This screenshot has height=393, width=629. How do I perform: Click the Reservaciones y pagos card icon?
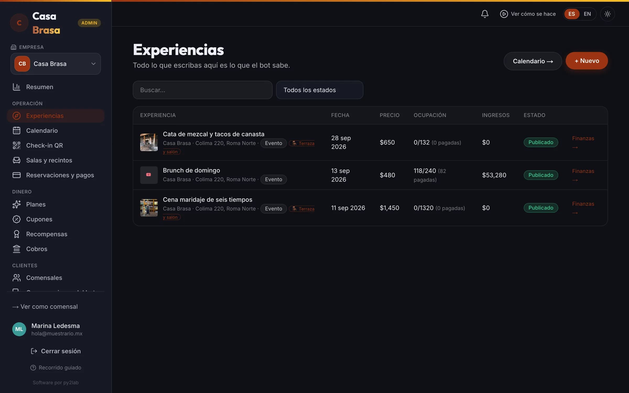click(17, 175)
